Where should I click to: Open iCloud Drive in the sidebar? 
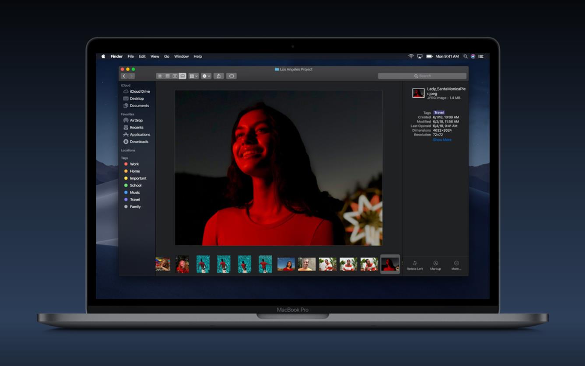pos(137,91)
